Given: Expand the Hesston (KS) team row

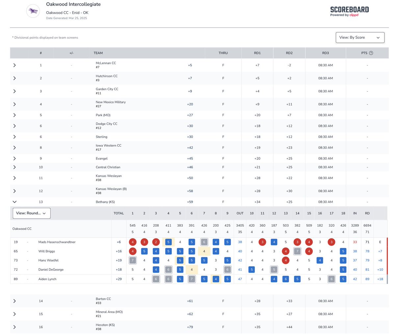Looking at the screenshot, I should tap(14, 327).
